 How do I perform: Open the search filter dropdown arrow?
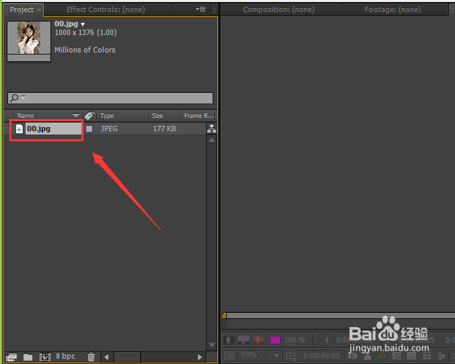[x=24, y=98]
